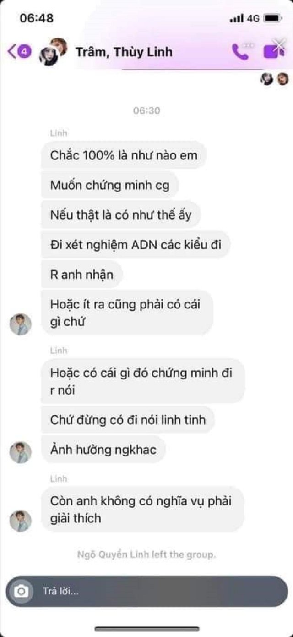Tap 'Ngô Quyền Linh left the group' notice

pos(146,555)
